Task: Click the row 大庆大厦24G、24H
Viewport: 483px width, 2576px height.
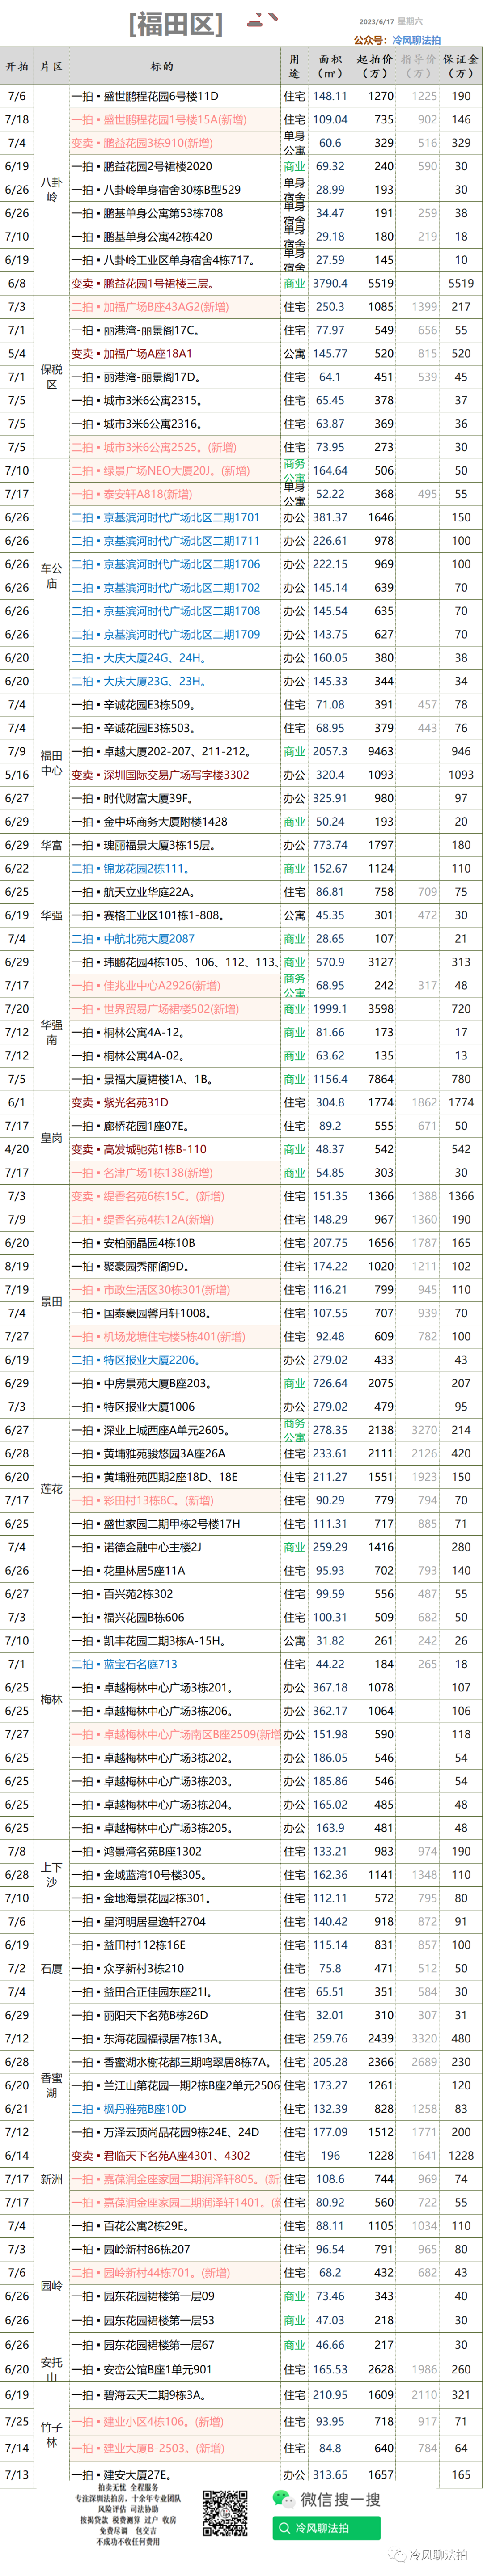Action: 241,658
